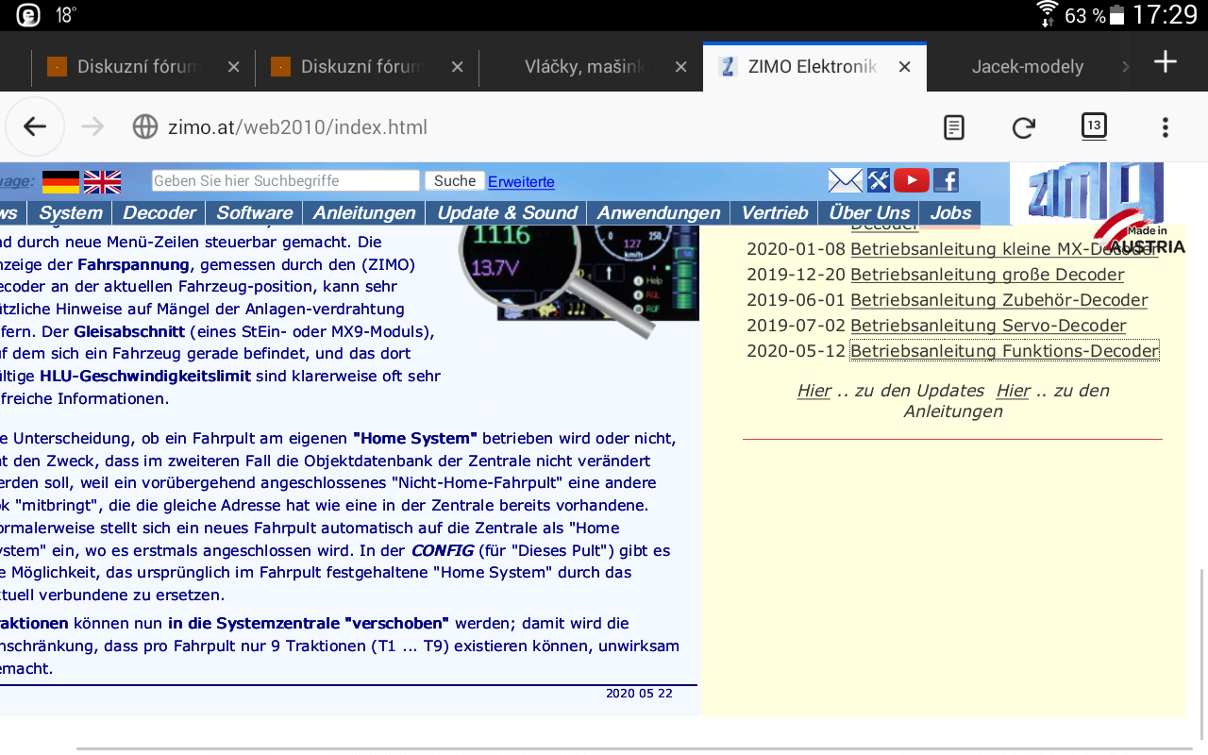Reload the page with refresh icon
Screen dimensions: 1208x755
tap(1024, 127)
